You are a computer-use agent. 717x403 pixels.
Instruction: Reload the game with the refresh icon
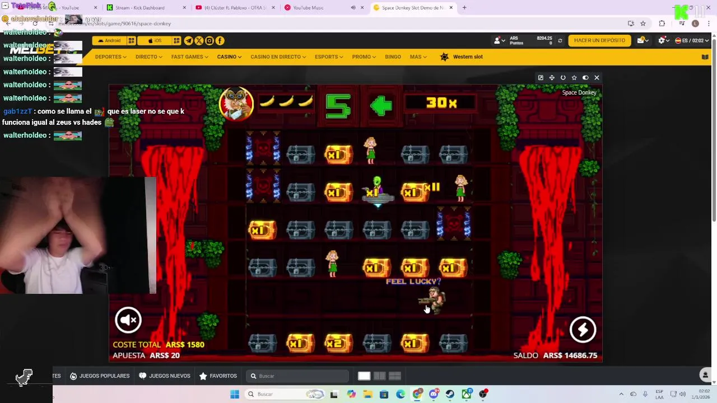(x=563, y=78)
